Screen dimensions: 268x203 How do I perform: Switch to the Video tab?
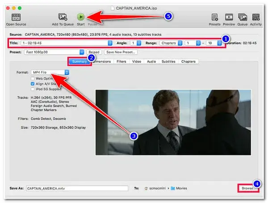pyautogui.click(x=137, y=61)
